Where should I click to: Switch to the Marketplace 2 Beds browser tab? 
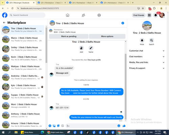pyautogui.click(x=52, y=3)
